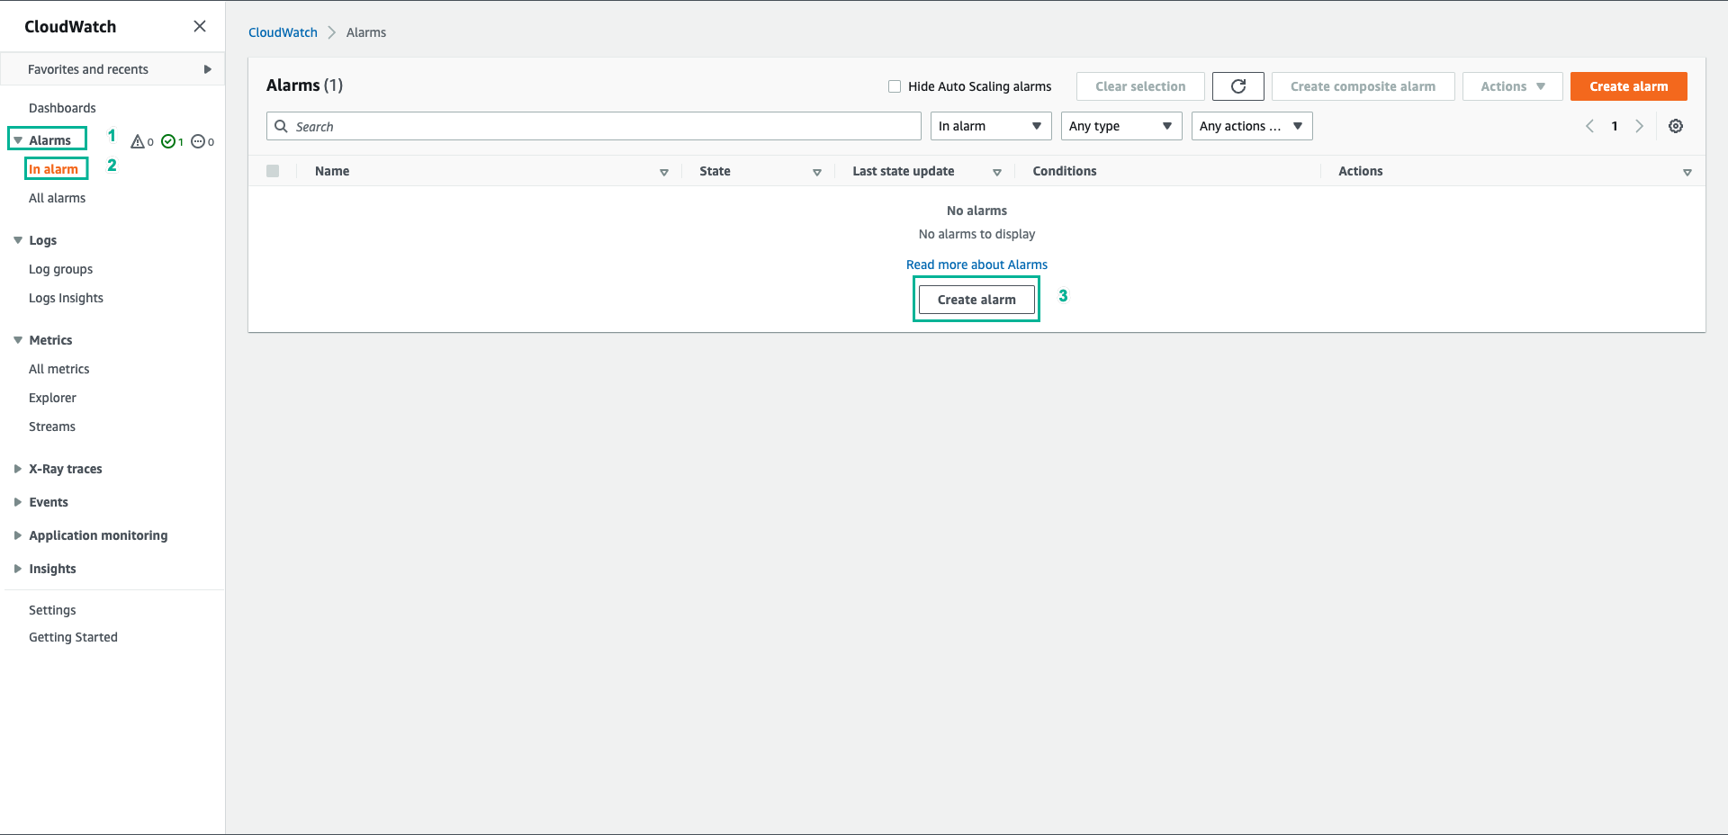This screenshot has height=835, width=1728.
Task: Focus the alarms Search field
Action: coord(594,126)
